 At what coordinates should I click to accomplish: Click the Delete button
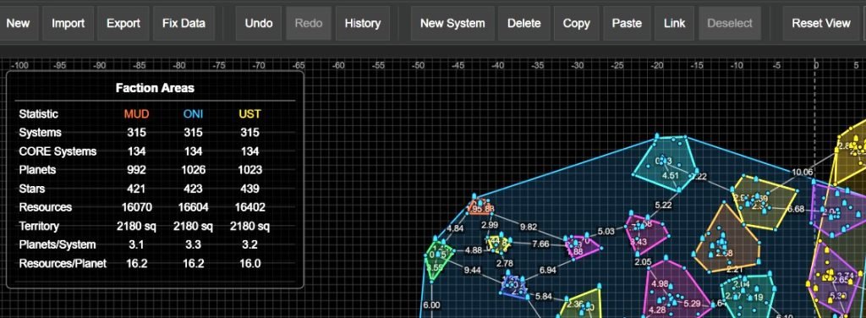coord(524,23)
